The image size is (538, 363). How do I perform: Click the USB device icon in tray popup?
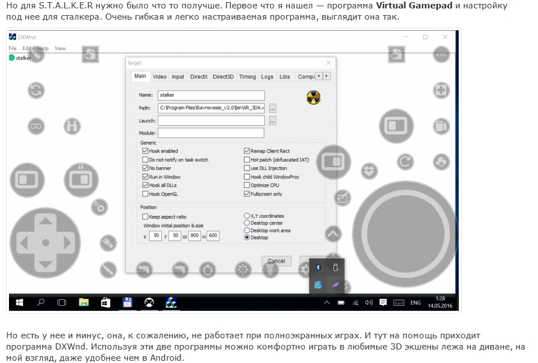tap(336, 268)
